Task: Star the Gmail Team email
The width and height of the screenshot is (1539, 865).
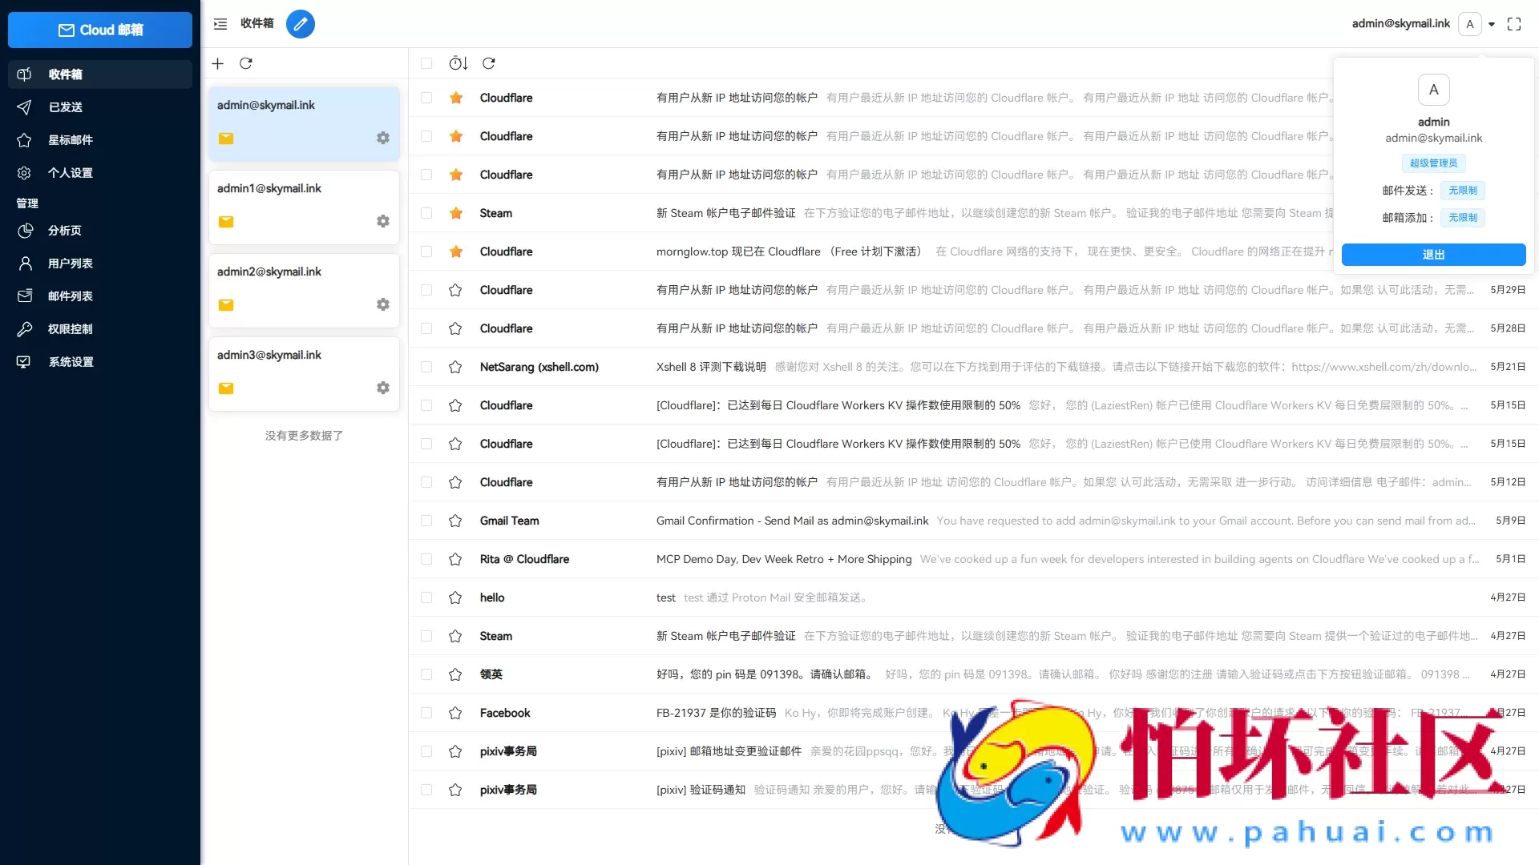Action: [455, 521]
